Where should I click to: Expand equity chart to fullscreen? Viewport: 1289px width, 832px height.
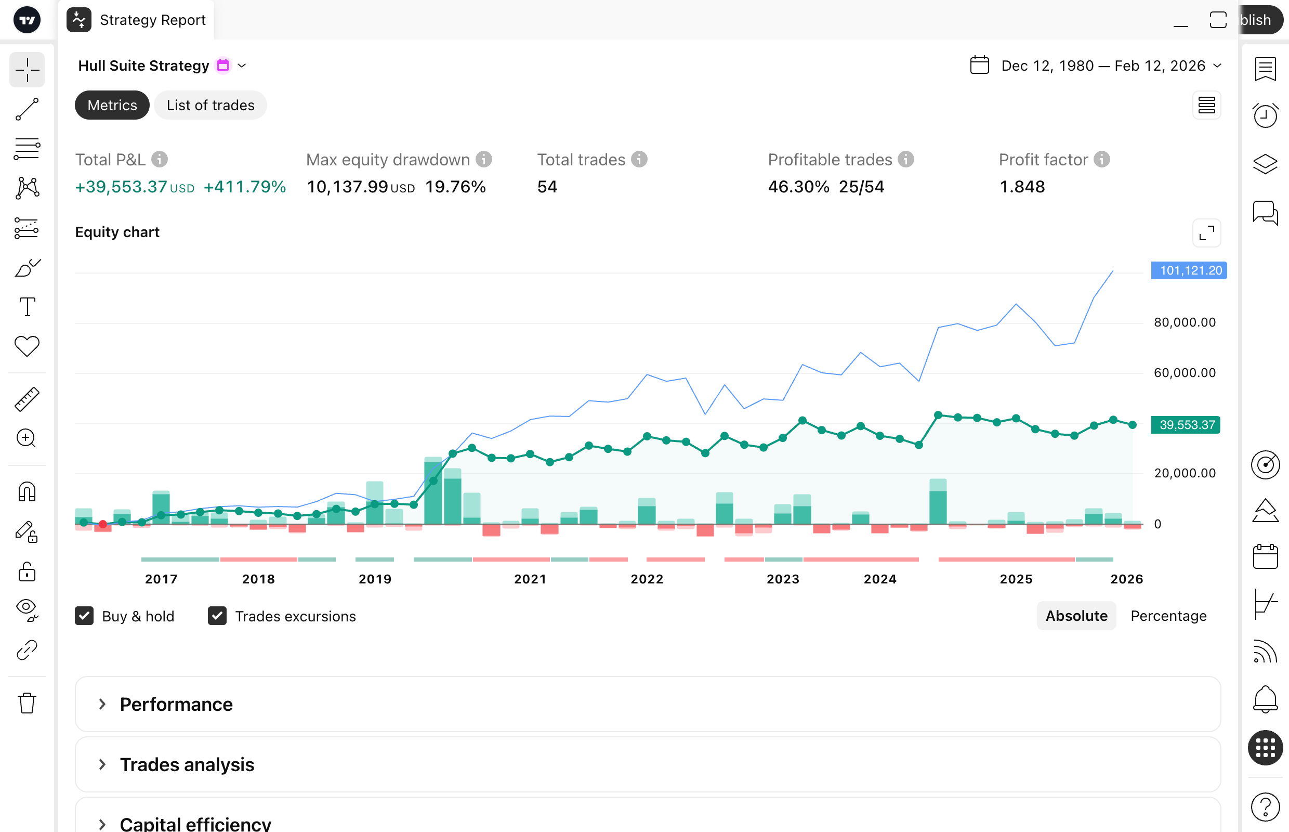[x=1206, y=233]
